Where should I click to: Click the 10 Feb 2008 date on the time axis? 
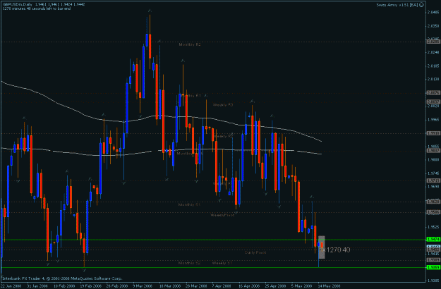point(64,286)
